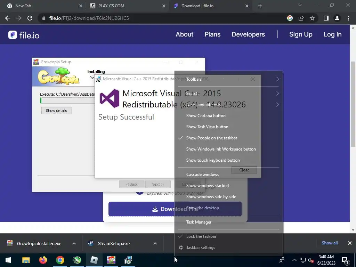
Task: Go back with browser back arrow
Action: (x=8, y=18)
